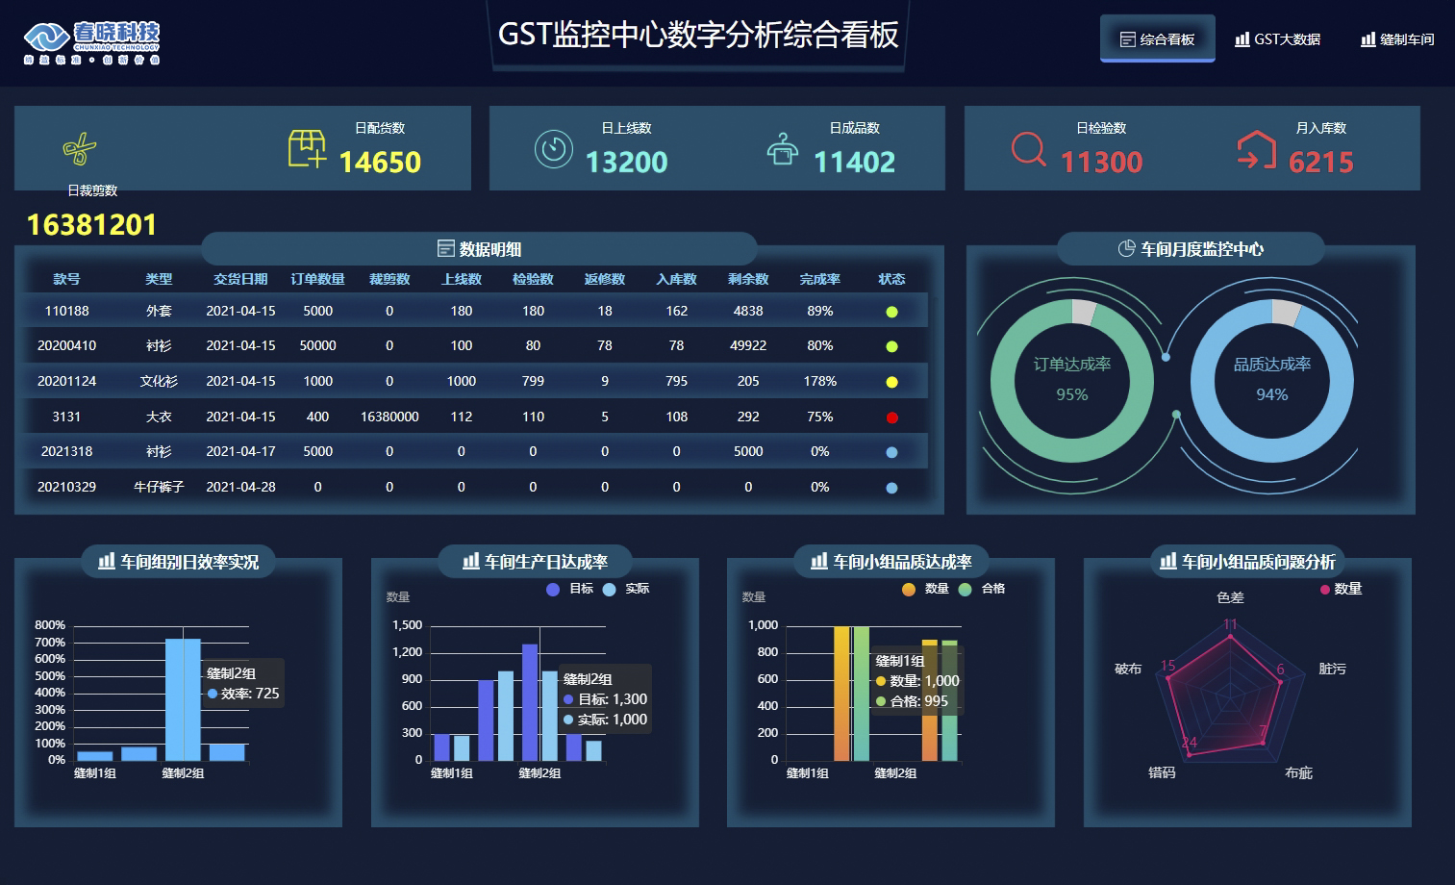Click the pie chart icon in 车间月度监控中心 title
The width and height of the screenshot is (1455, 885).
1126,249
